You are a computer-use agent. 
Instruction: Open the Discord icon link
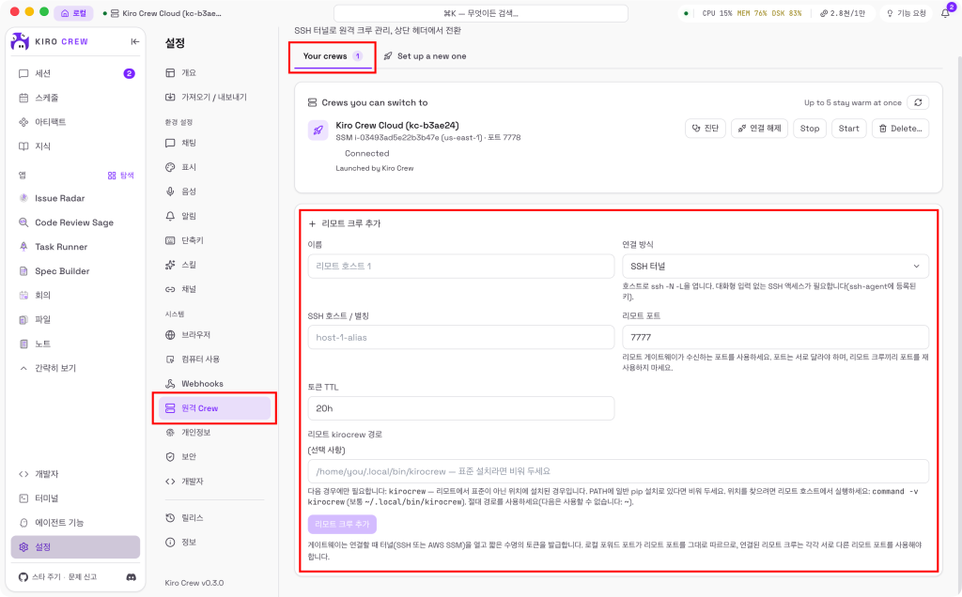(x=131, y=576)
